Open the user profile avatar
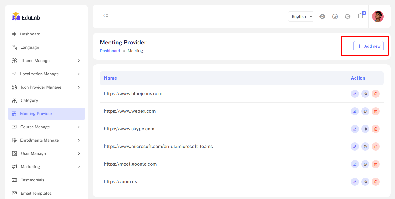This screenshot has width=395, height=199. point(378,16)
